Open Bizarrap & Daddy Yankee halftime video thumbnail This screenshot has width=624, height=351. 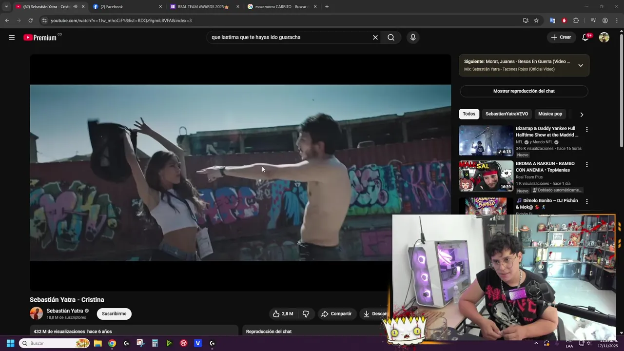coord(486,140)
